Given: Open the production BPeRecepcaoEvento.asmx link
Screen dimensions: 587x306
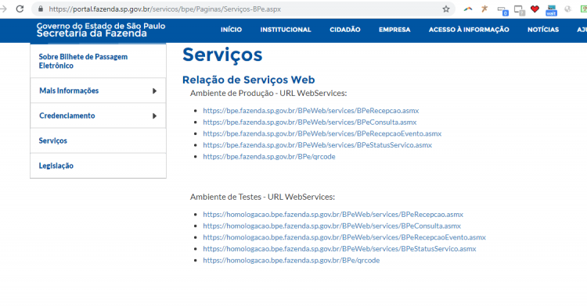Looking at the screenshot, I should [322, 133].
